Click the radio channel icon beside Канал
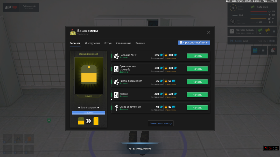This screenshot has height=157, width=280. coord(232,41)
